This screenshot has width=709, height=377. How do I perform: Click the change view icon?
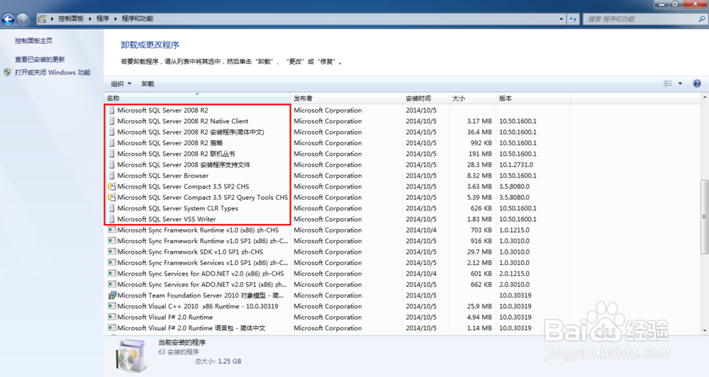[668, 84]
